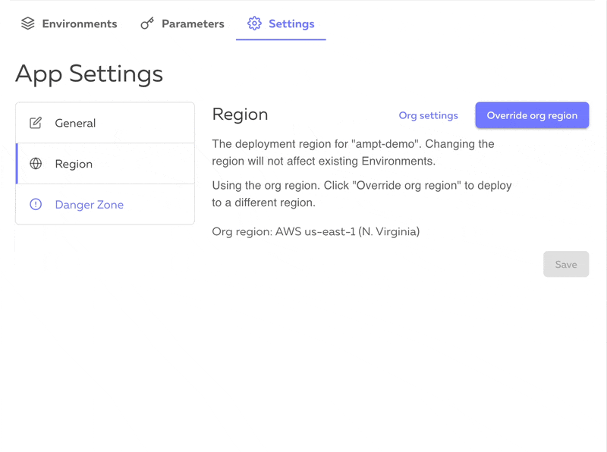This screenshot has width=607, height=452.
Task: Click the Parameters key icon
Action: (x=147, y=24)
